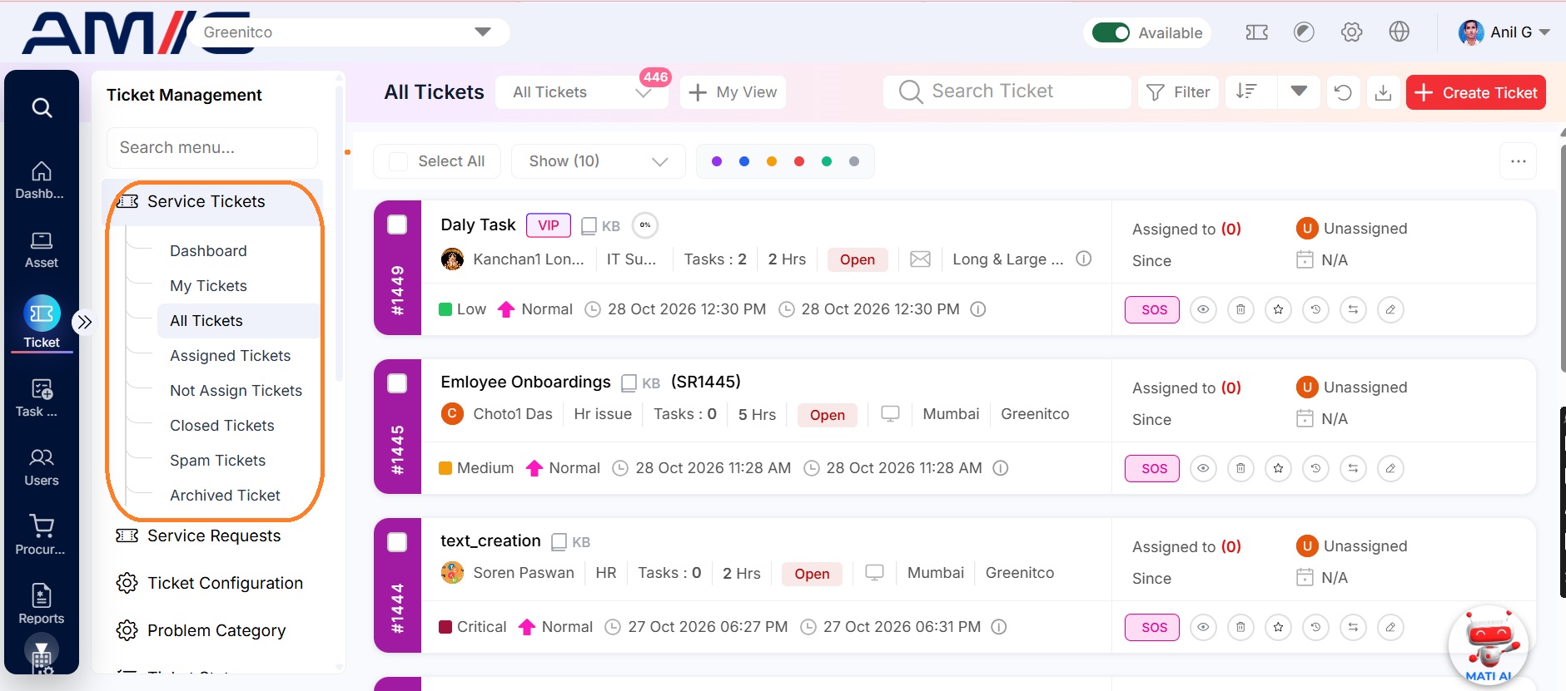The width and height of the screenshot is (1566, 691).
Task: Open the sidebar search icon
Action: click(x=42, y=107)
